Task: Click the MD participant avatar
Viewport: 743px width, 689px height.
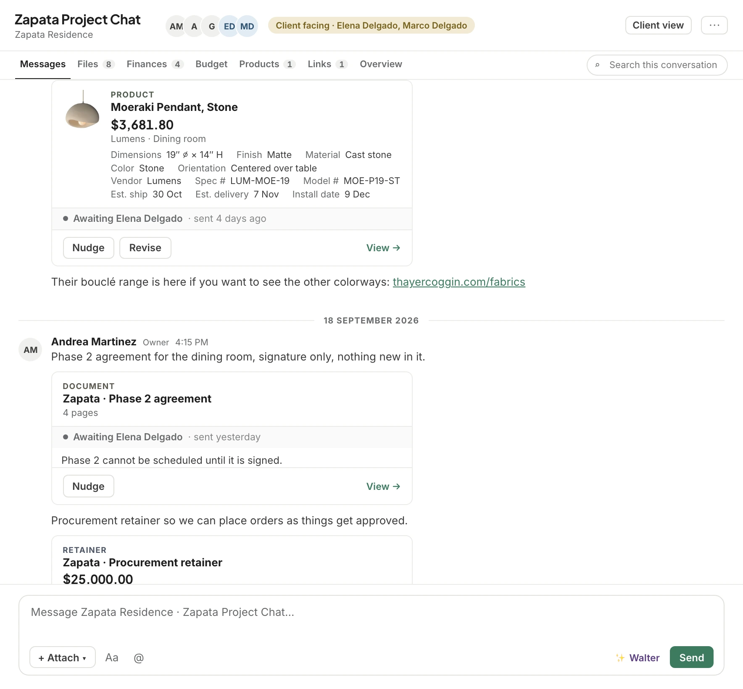Action: pyautogui.click(x=247, y=26)
